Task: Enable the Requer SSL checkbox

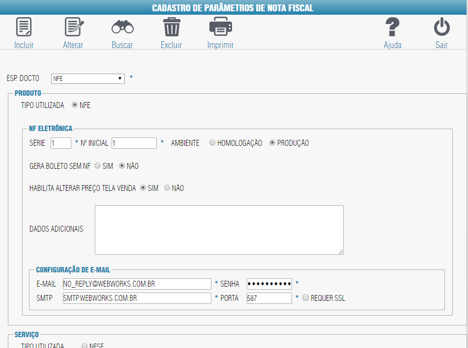Action: [x=306, y=297]
